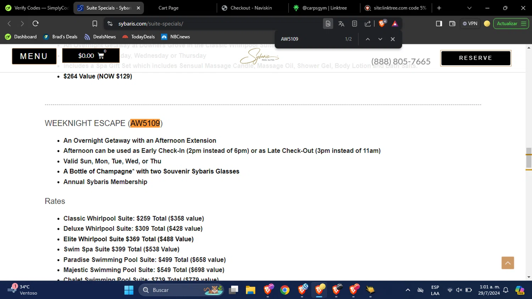Viewport: 532px width, 299px height.
Task: Open the DealsNews bookmark
Action: [x=100, y=37]
